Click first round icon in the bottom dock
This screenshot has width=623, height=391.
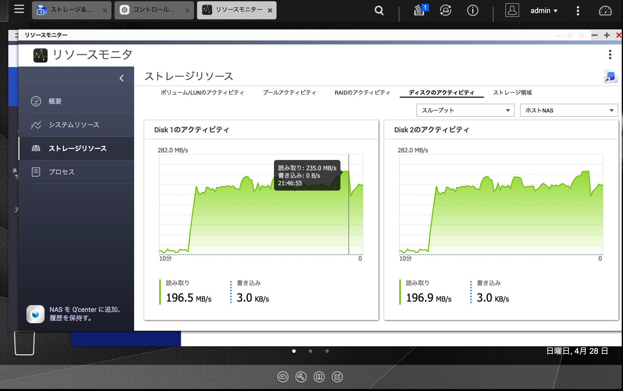coord(283,377)
